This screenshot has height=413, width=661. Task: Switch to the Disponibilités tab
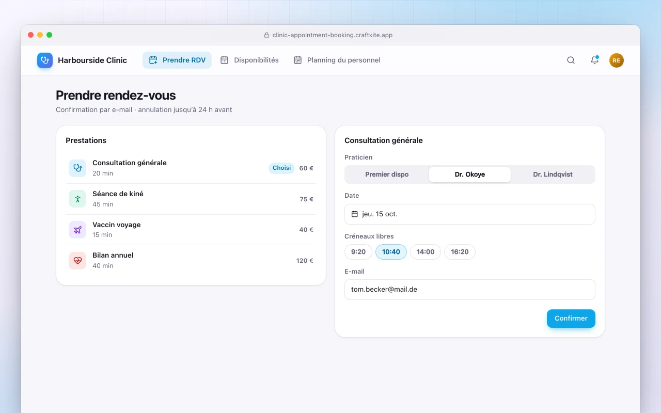(x=249, y=60)
